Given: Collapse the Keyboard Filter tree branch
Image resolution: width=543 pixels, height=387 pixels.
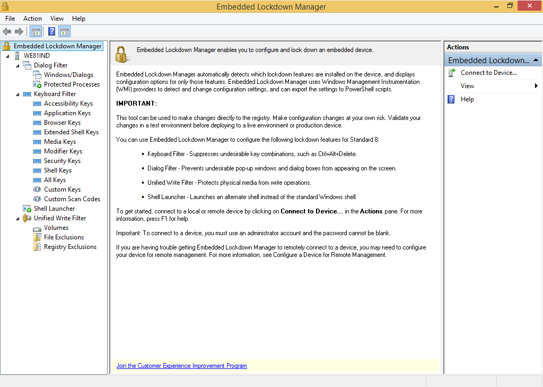Looking at the screenshot, I should (17, 94).
